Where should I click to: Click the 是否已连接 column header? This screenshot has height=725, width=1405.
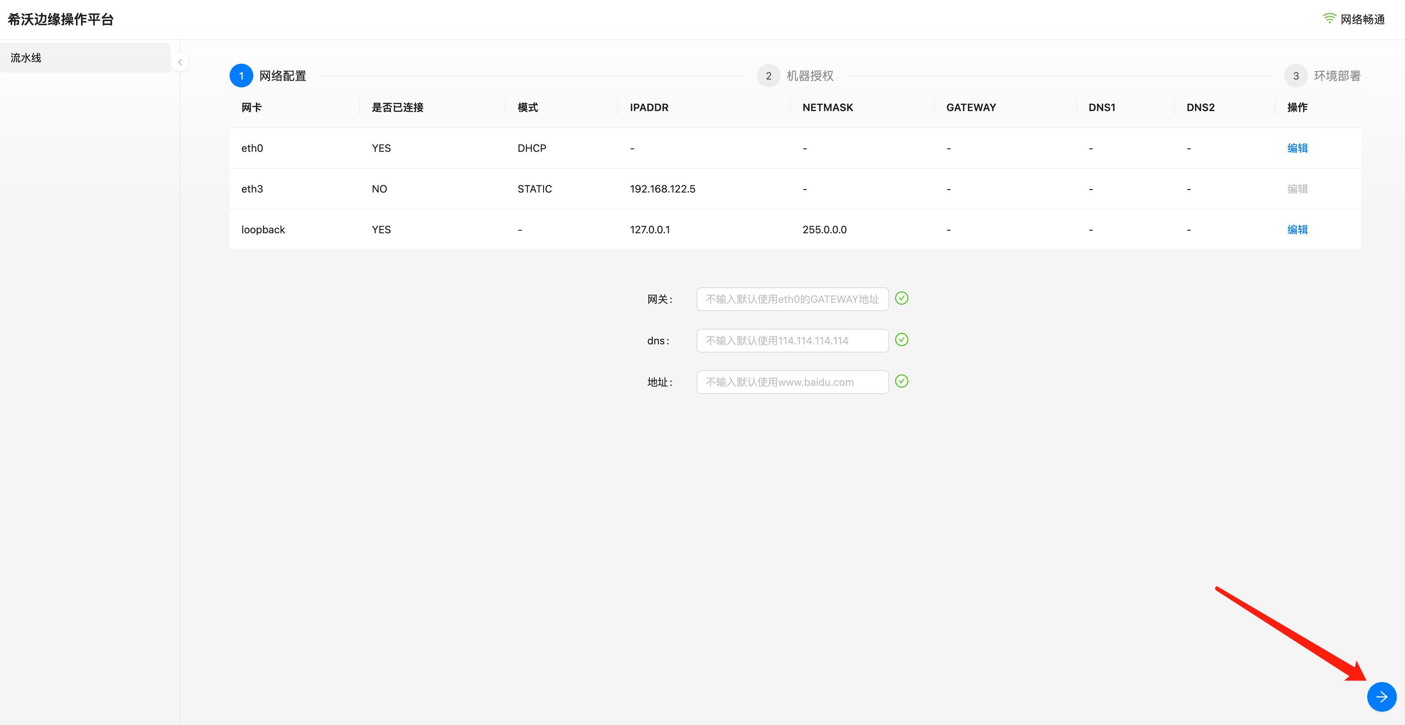[398, 107]
